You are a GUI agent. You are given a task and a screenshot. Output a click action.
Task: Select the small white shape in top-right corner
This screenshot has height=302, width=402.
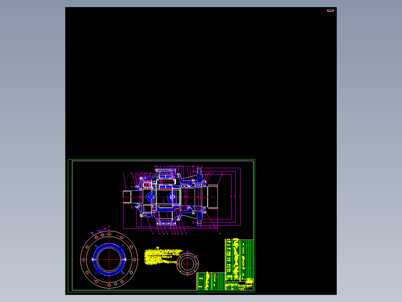tap(330, 10)
